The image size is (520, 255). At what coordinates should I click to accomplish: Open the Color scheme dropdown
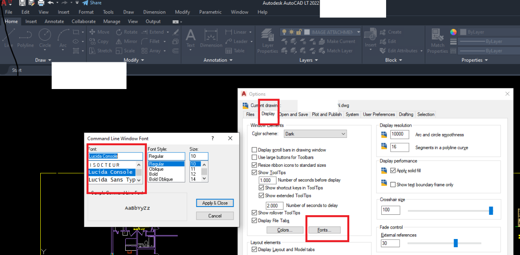(x=315, y=134)
